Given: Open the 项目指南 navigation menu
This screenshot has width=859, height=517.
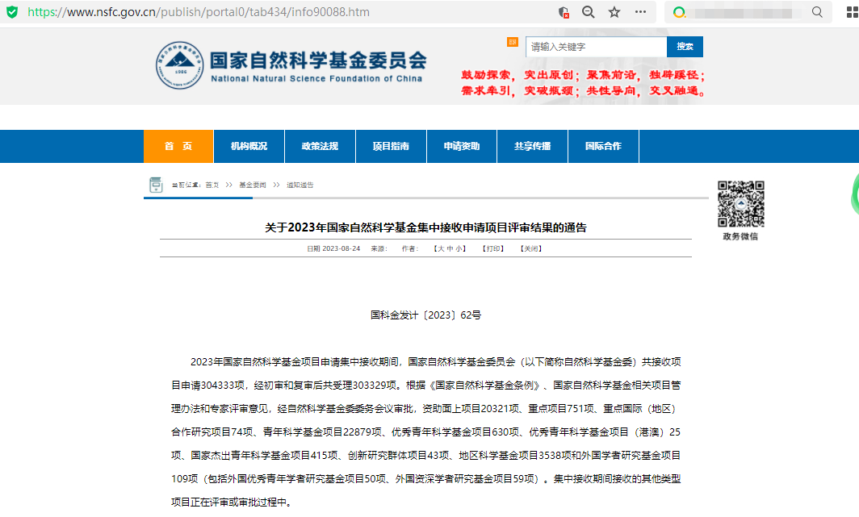Looking at the screenshot, I should tap(391, 146).
